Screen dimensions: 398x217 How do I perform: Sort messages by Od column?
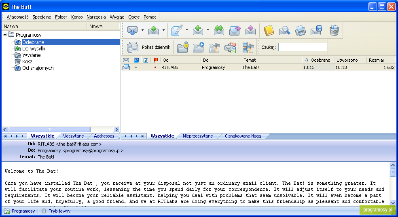(181, 60)
